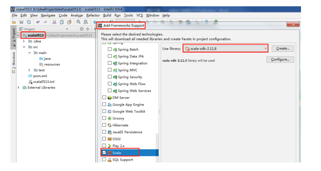Open the Project view dropdown arrow
Screen dimensions: 321x171
[67, 29]
